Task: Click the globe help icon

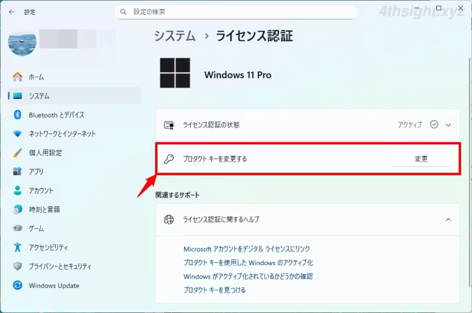Action: coord(169,220)
